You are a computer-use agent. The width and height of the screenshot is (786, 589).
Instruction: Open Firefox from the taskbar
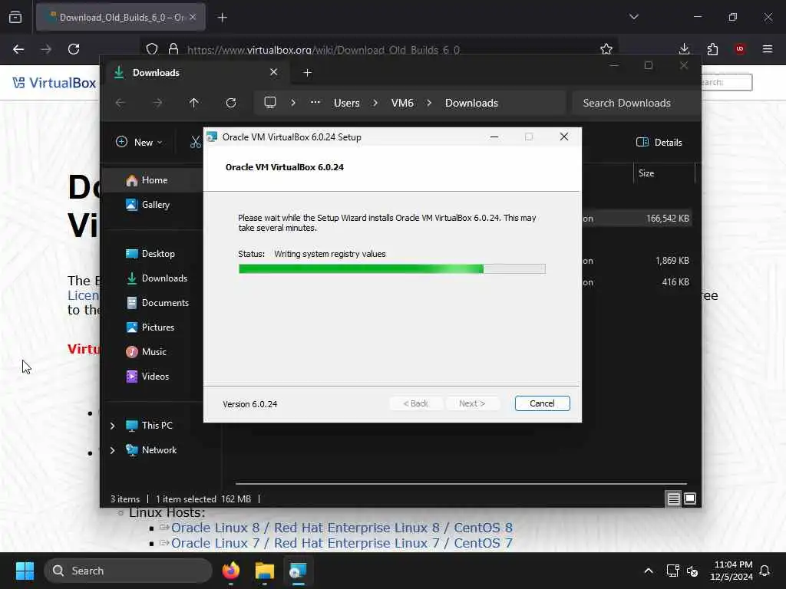pyautogui.click(x=230, y=571)
